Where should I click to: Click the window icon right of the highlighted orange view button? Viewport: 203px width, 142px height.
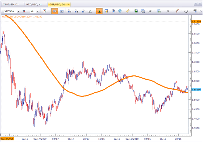[x=62, y=11]
